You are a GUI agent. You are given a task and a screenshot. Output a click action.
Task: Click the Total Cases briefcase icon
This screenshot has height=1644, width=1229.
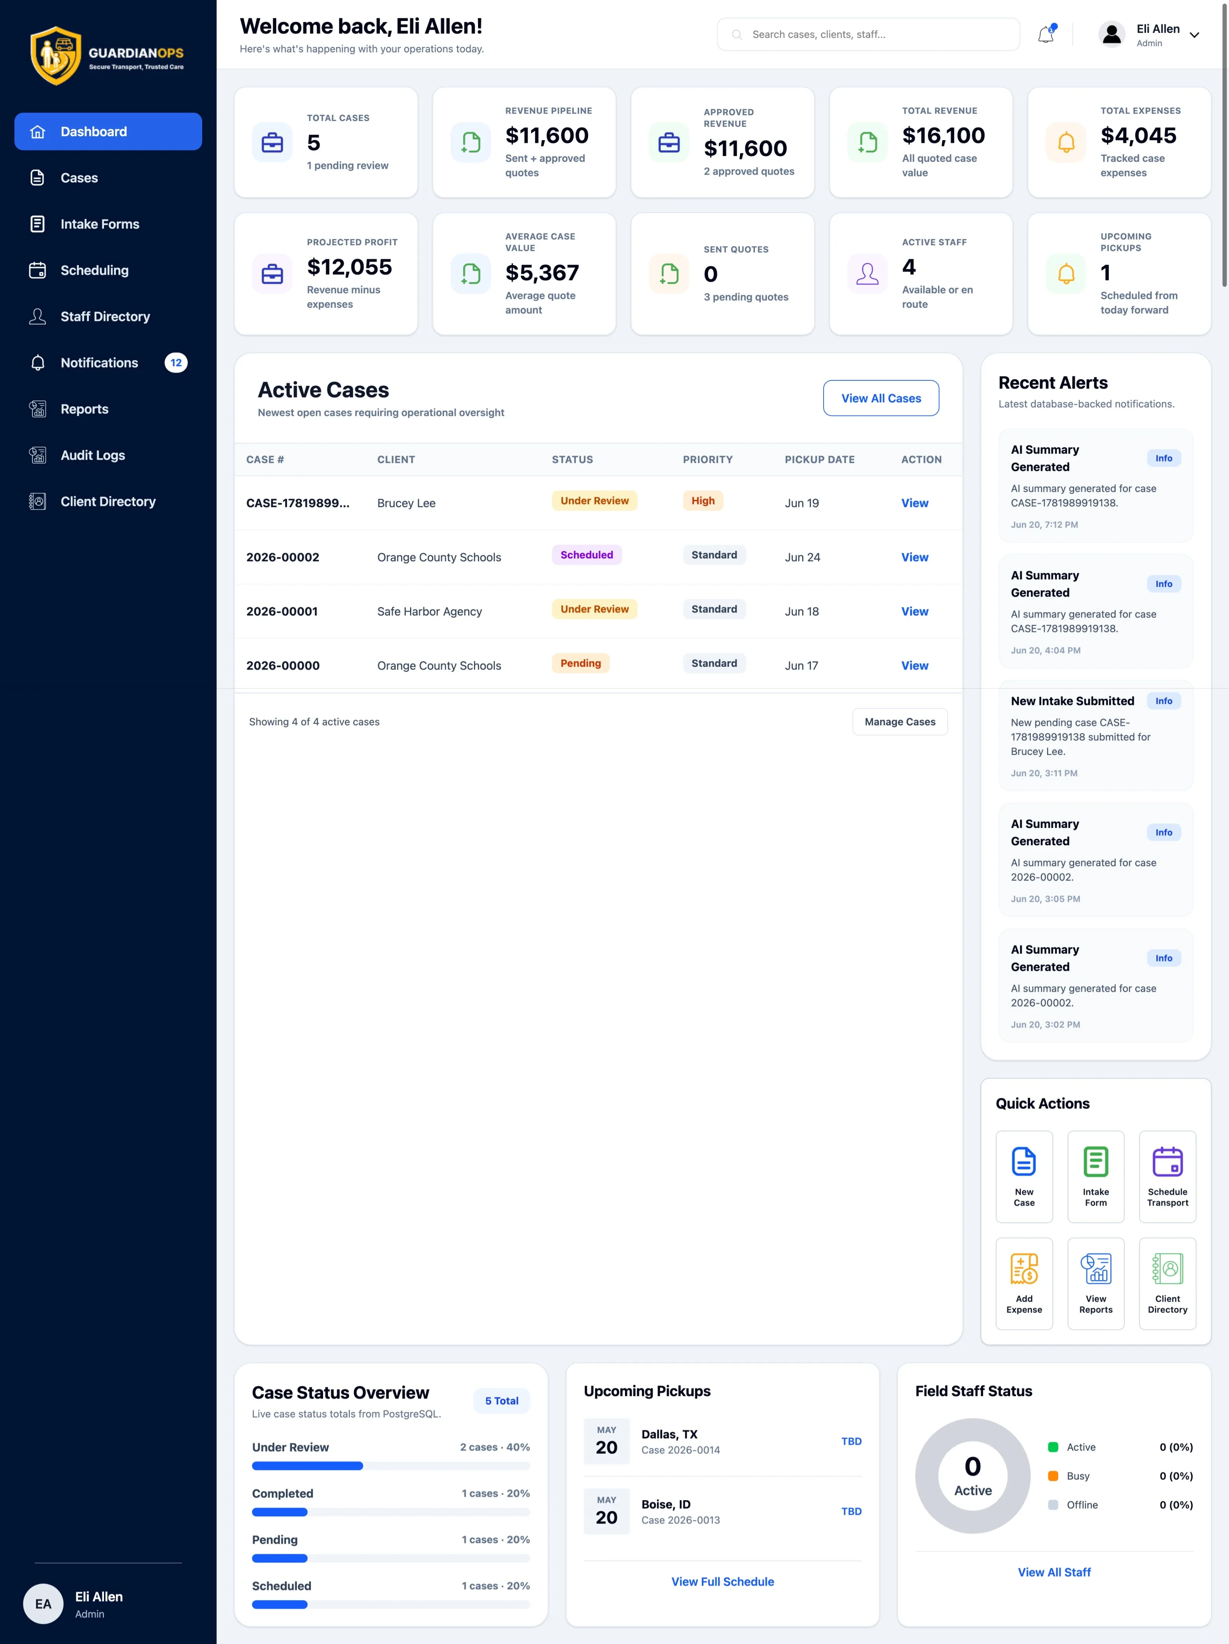click(x=272, y=142)
